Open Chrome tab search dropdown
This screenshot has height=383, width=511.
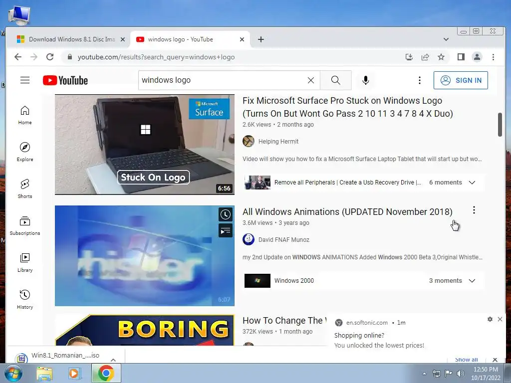[x=446, y=39]
